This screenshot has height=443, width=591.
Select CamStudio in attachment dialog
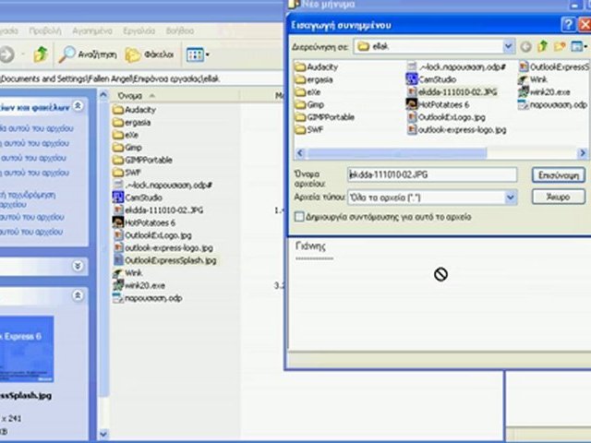pyautogui.click(x=431, y=79)
